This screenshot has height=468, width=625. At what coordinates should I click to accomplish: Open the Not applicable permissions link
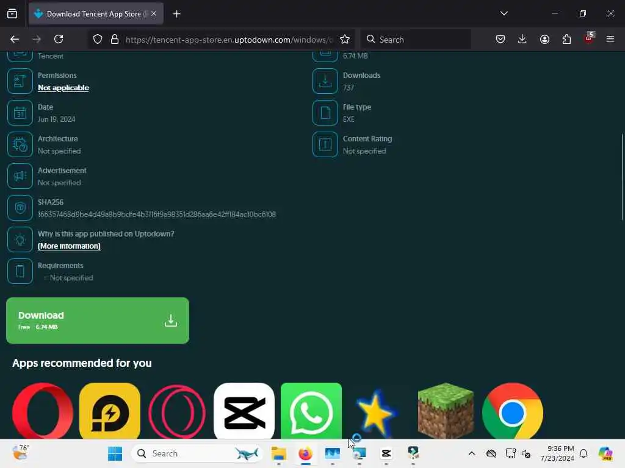coord(63,88)
